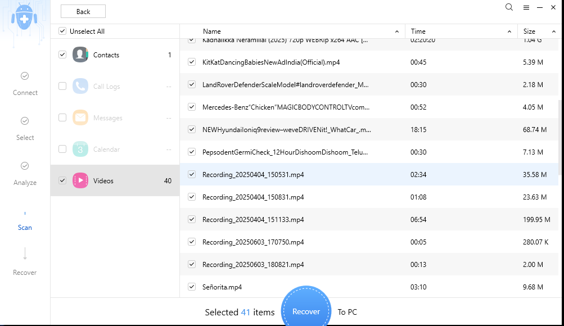564x326 pixels.
Task: Click the Call Logs icon
Action: 80,86
